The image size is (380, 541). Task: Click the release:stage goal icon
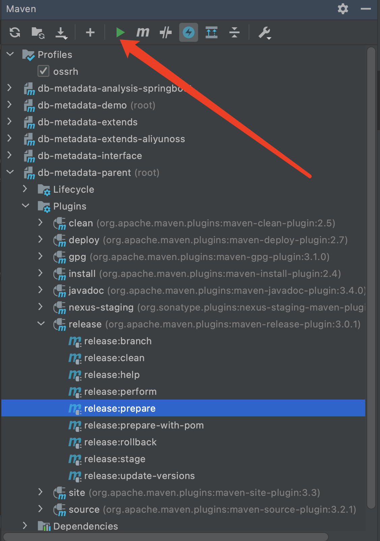(75, 459)
